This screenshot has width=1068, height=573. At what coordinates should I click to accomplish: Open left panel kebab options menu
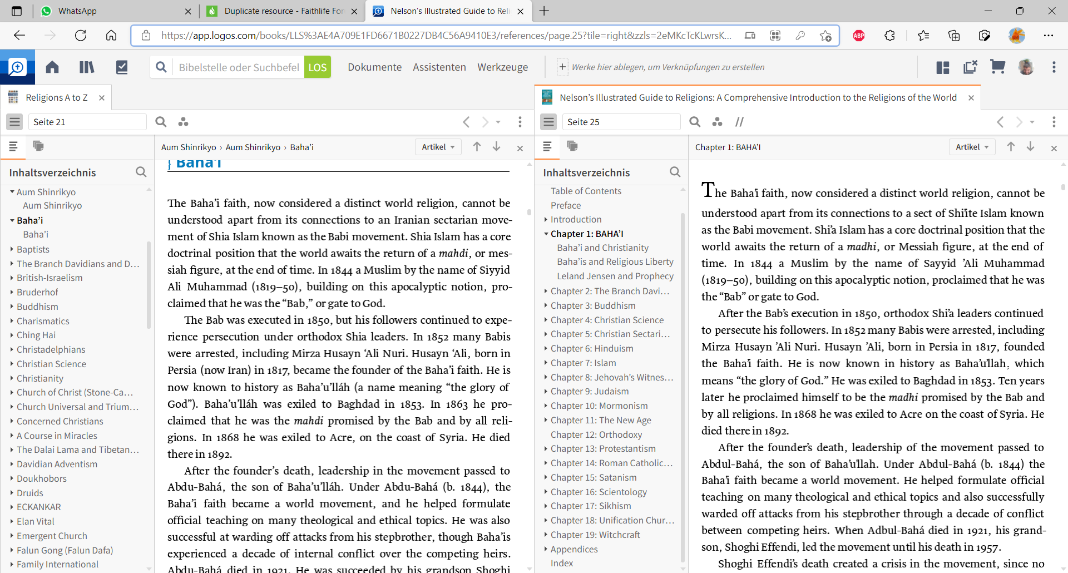click(x=520, y=122)
